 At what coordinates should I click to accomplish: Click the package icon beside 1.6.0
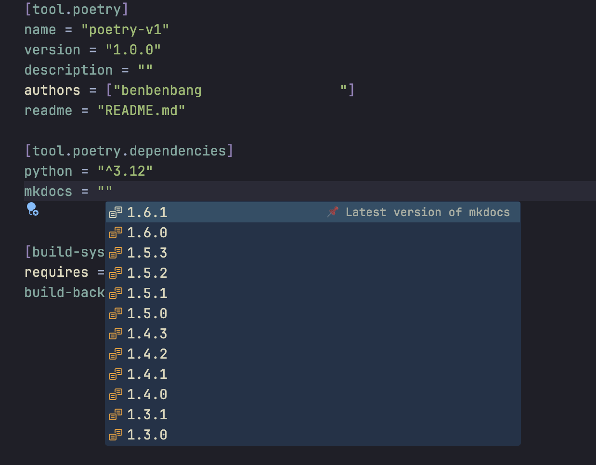pos(116,232)
